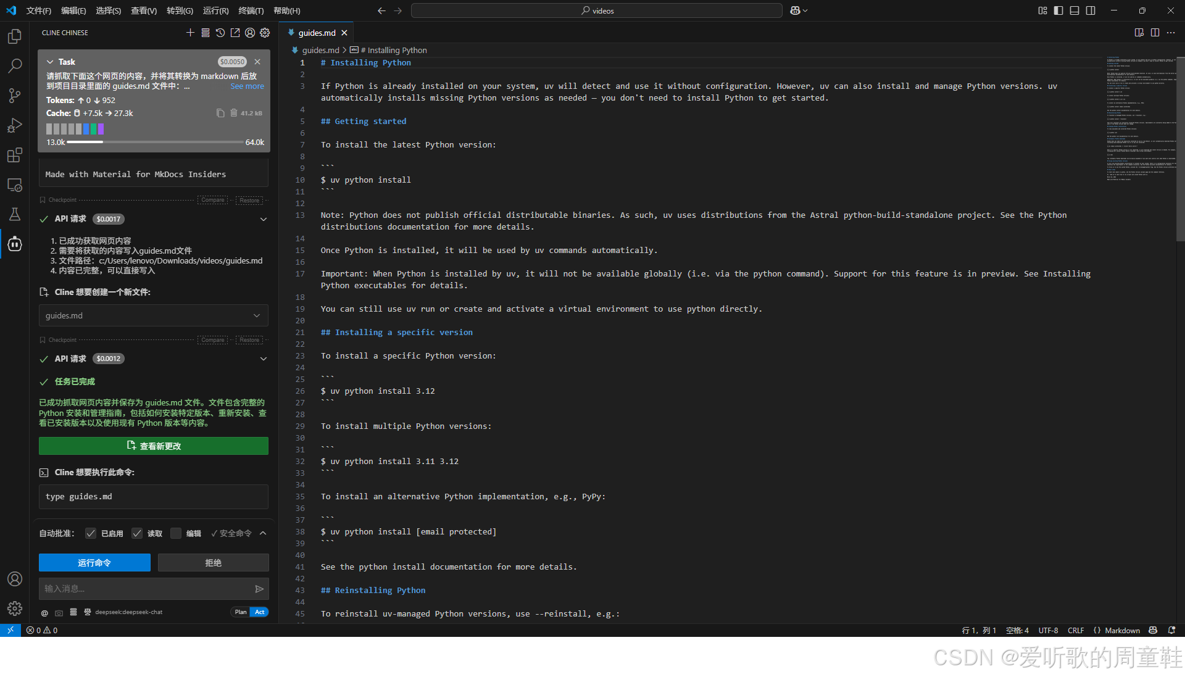Select the Cline robot icon in activity bar
The width and height of the screenshot is (1185, 677).
[x=15, y=244]
